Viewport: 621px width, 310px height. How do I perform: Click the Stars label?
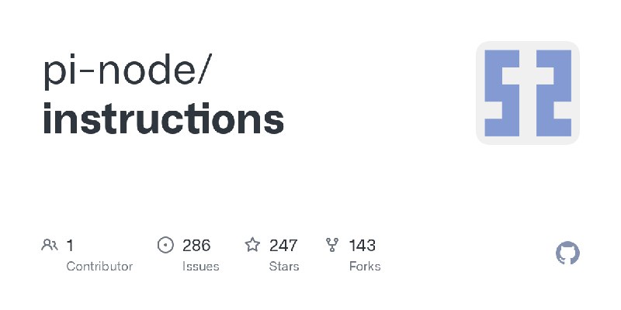pos(284,267)
